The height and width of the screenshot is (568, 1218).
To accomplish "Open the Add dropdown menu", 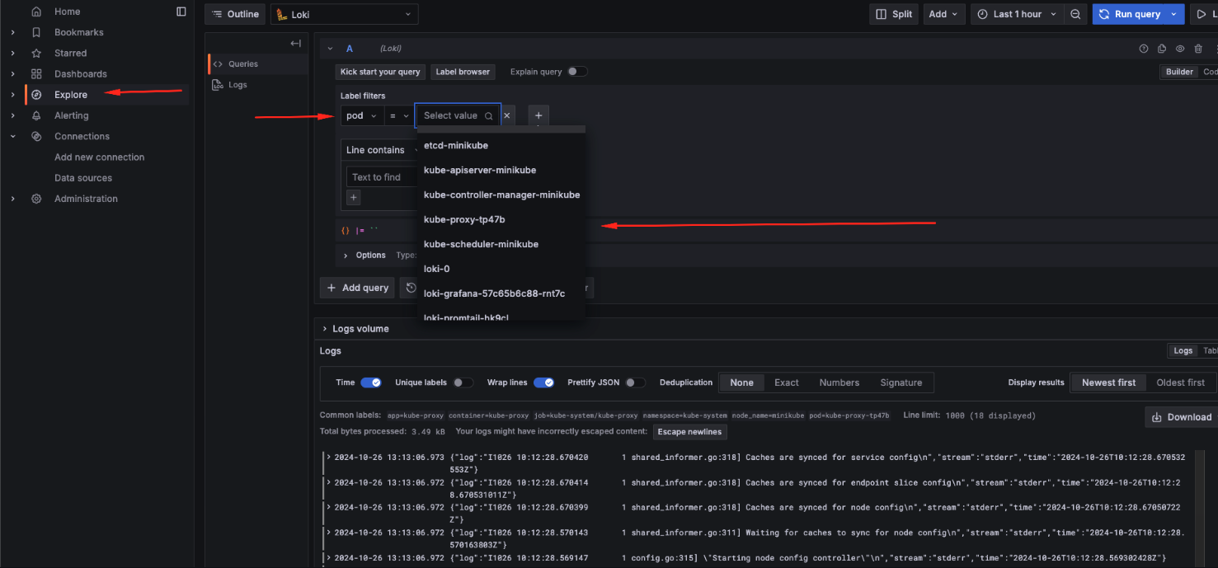I will pos(943,14).
